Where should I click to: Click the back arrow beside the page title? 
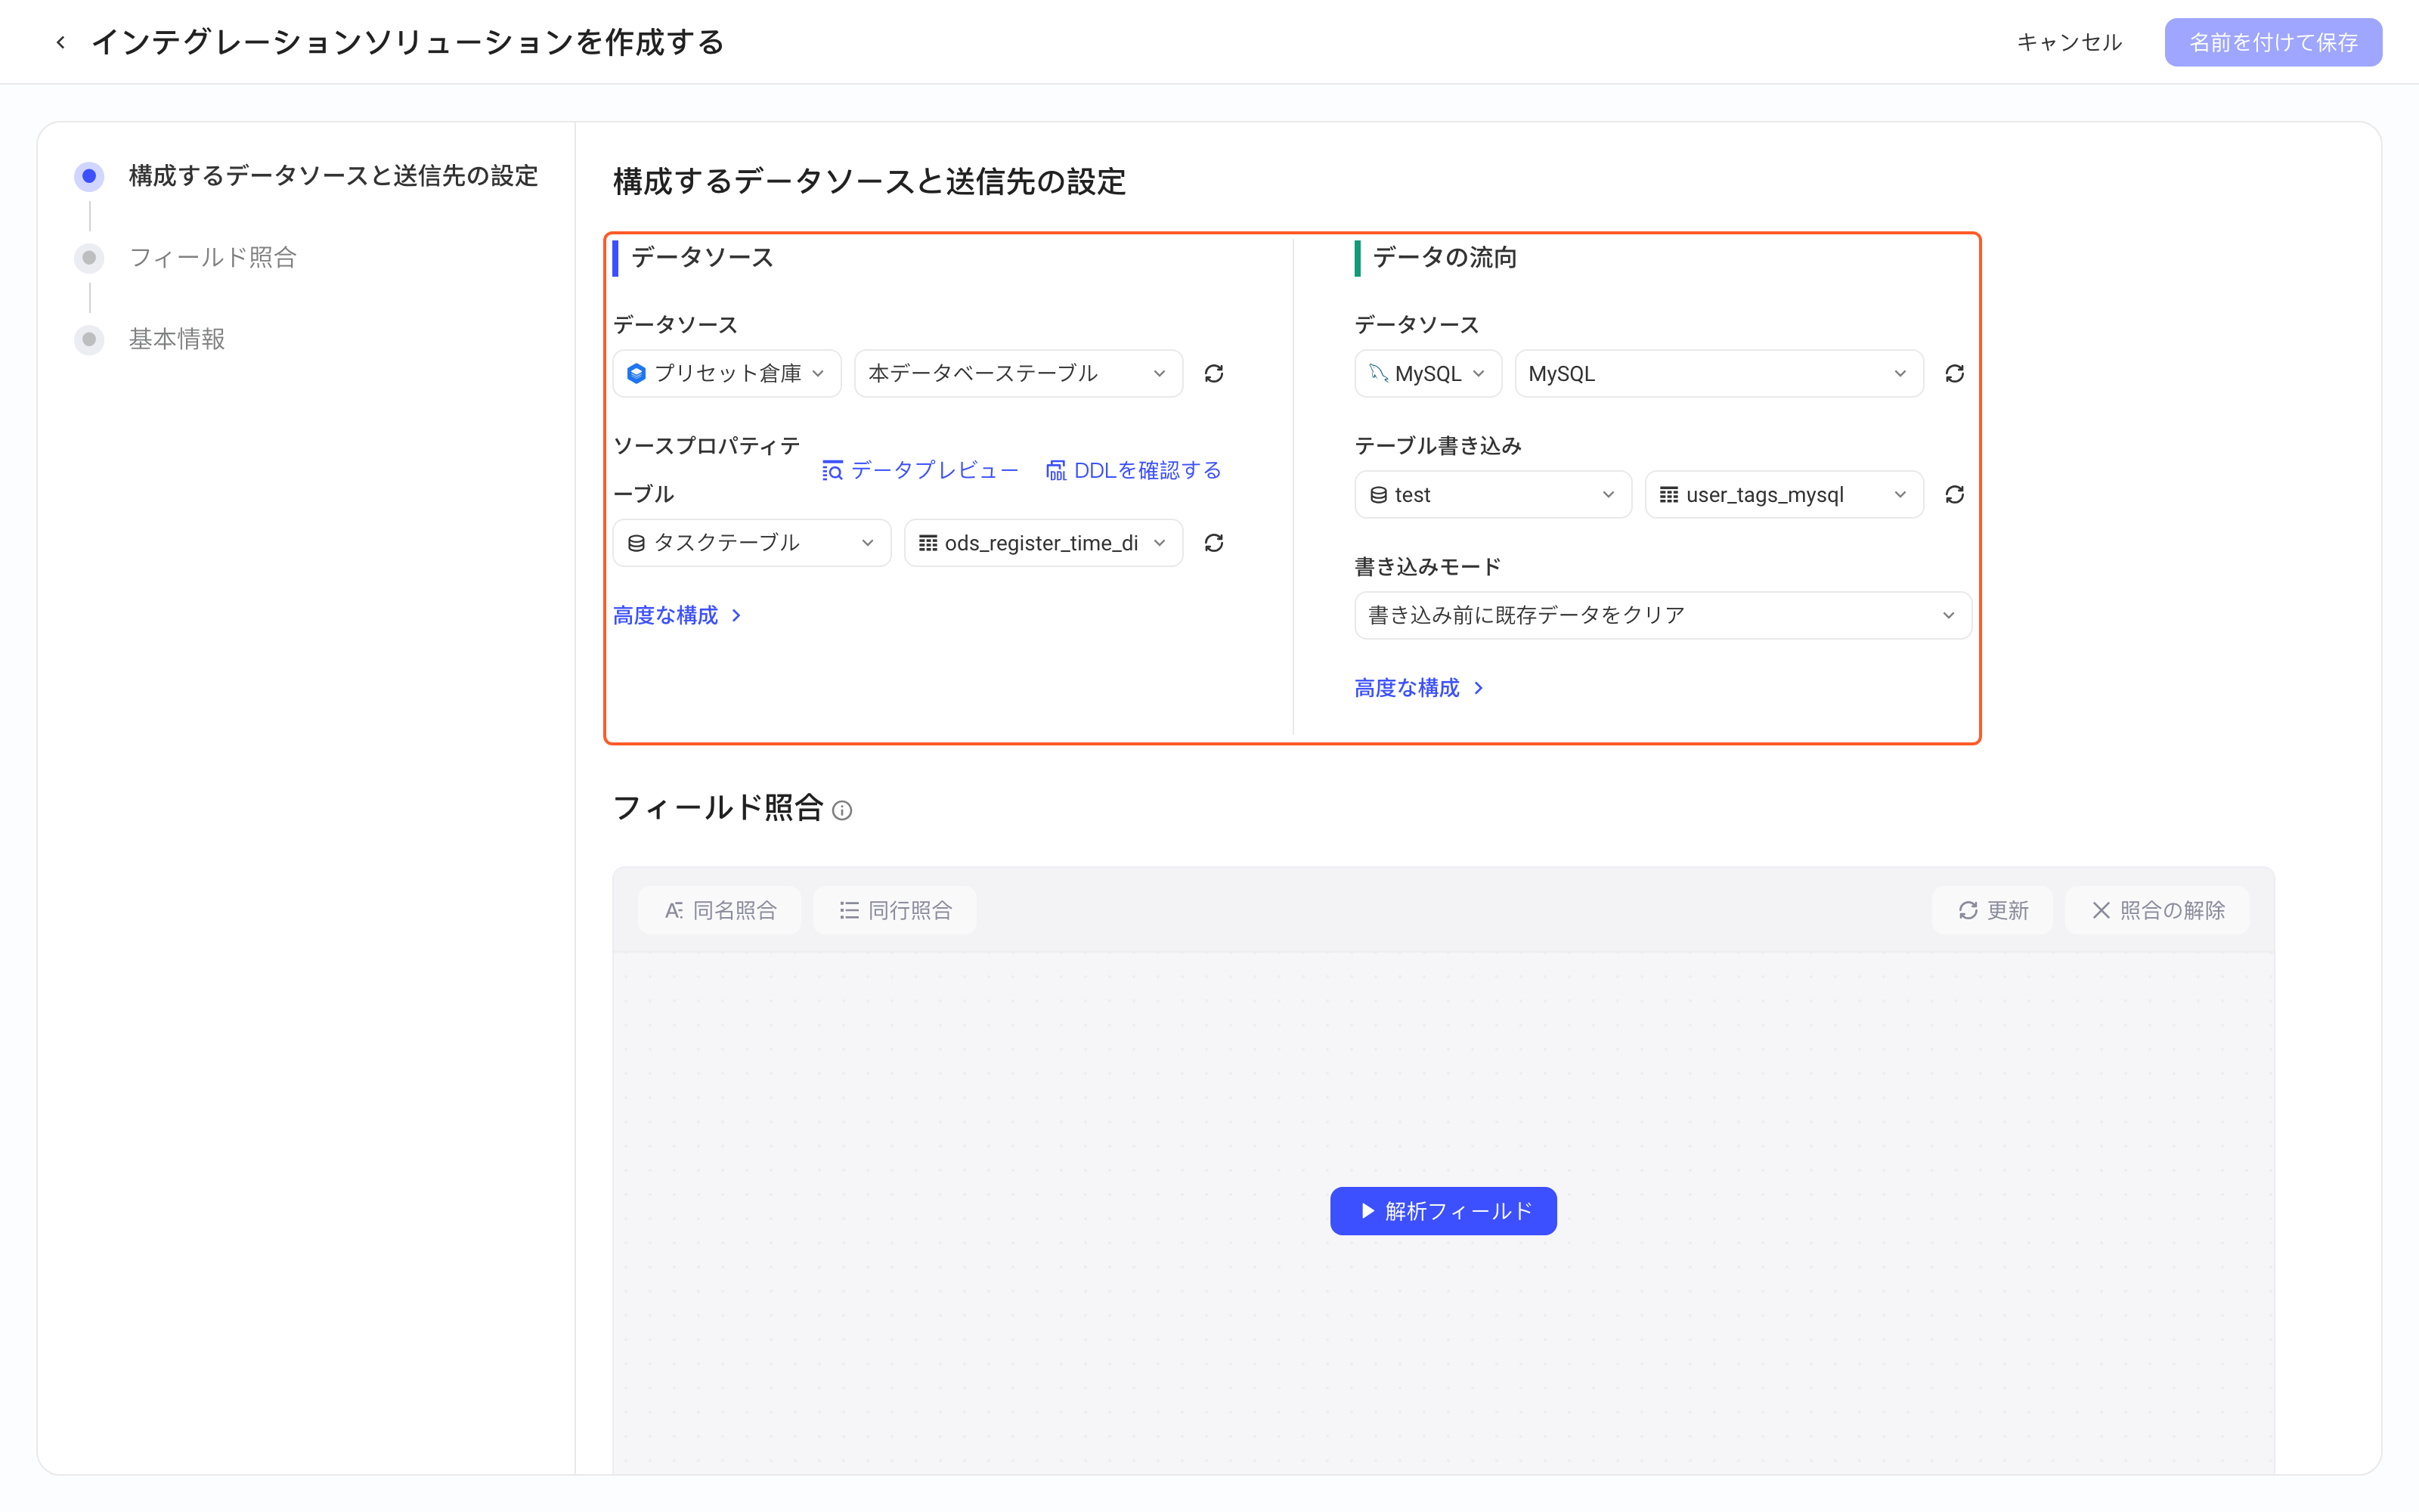pos(61,42)
